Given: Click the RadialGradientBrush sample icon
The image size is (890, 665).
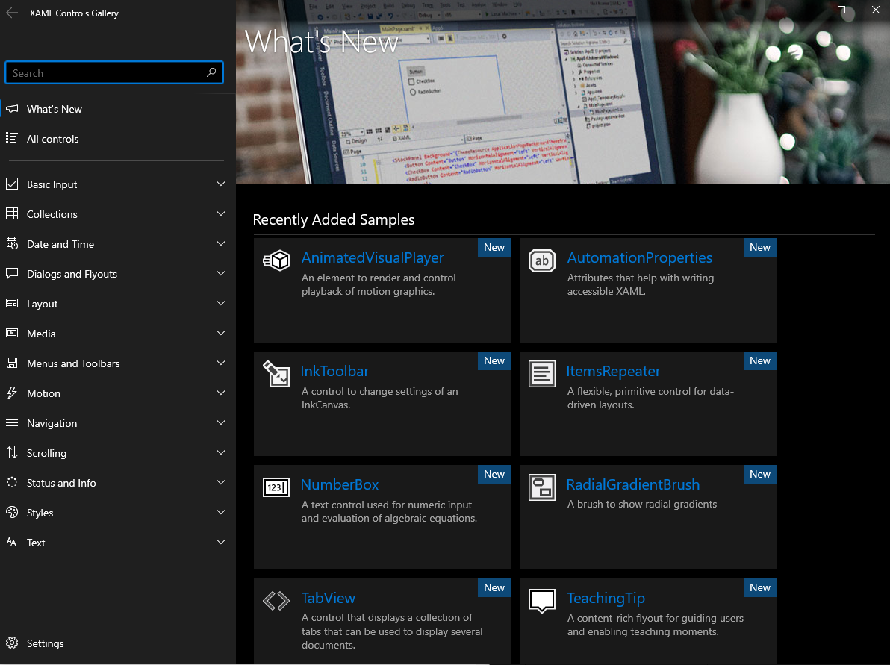Looking at the screenshot, I should [542, 487].
